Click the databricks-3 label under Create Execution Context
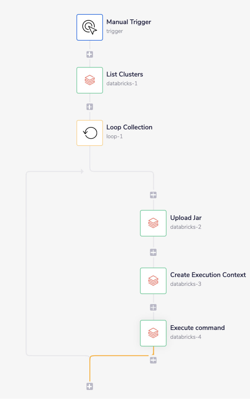 click(186, 284)
